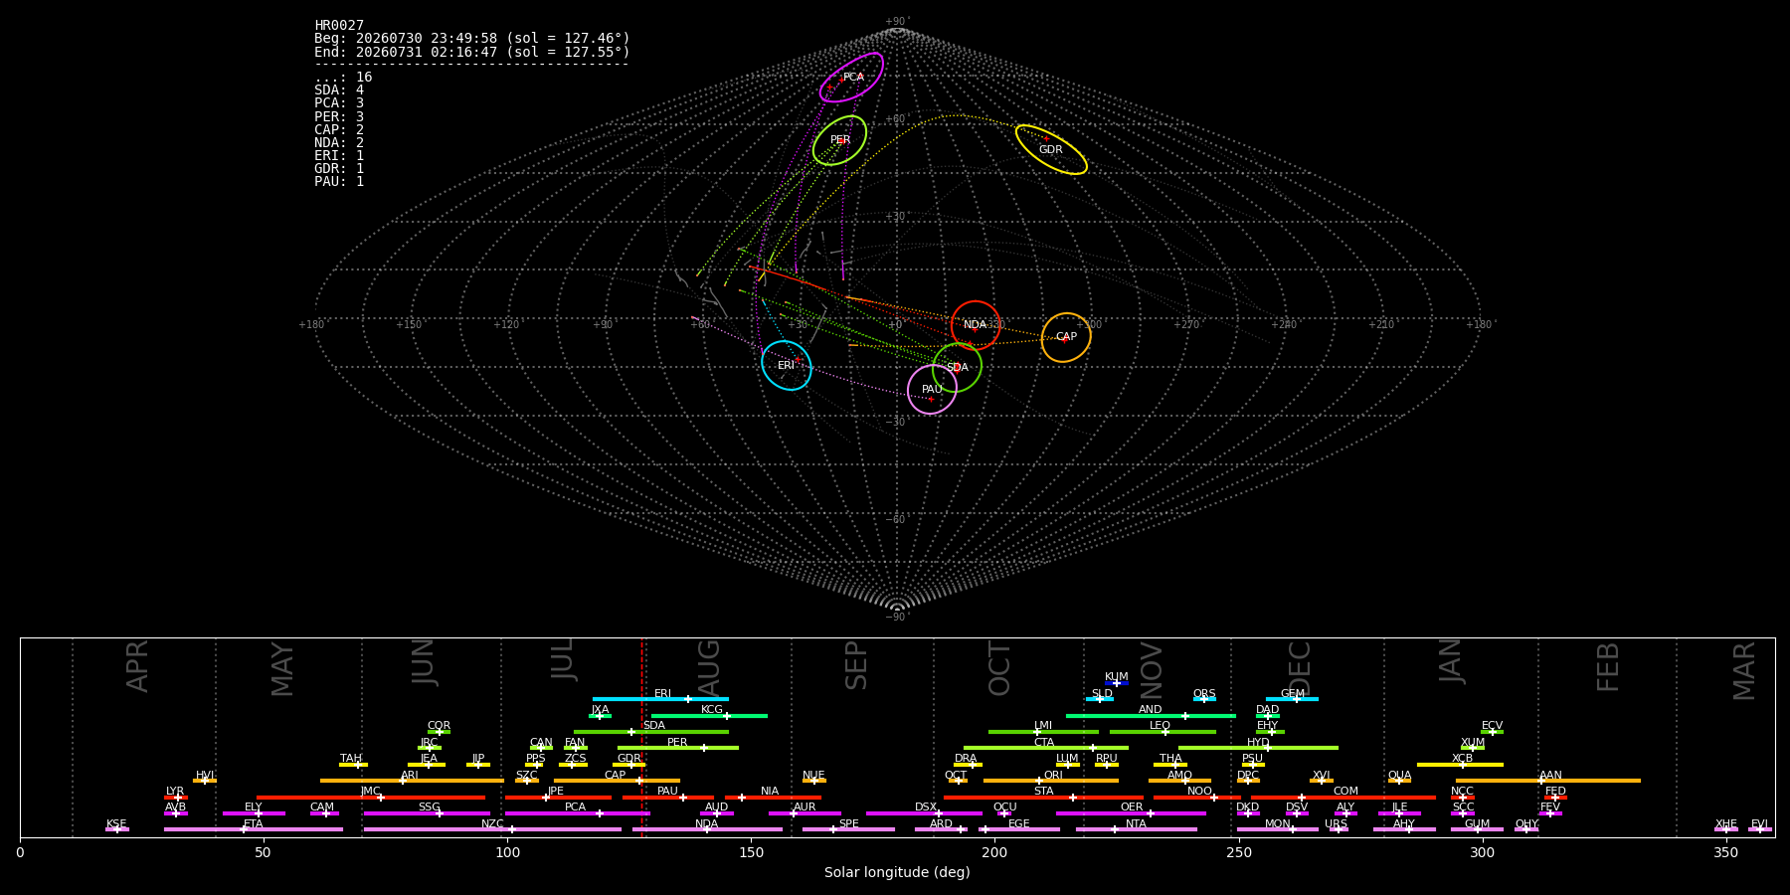Click the GEM shower bar in timeline
This screenshot has height=895, width=1790.
pos(1292,699)
